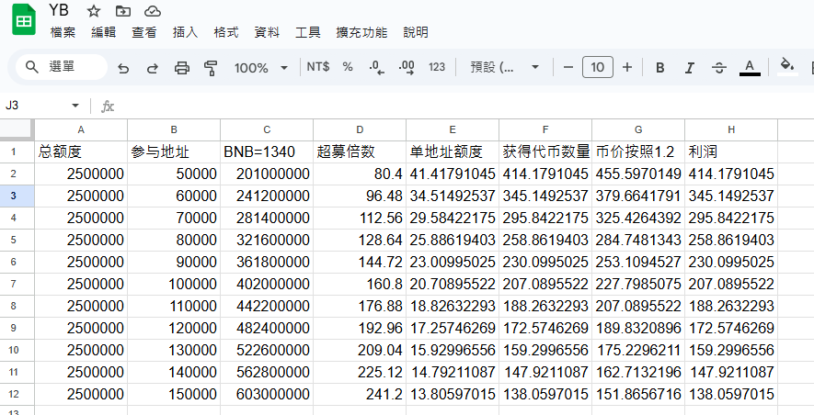Open the Google Sheets home icon
This screenshot has width=814, height=415.
[x=24, y=20]
